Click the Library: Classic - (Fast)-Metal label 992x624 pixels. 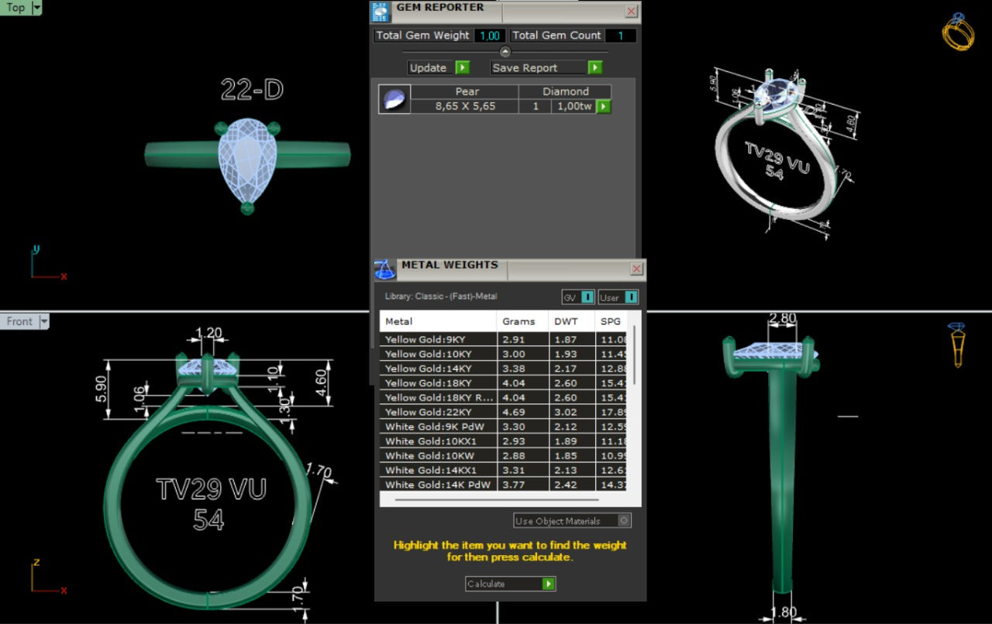[441, 297]
